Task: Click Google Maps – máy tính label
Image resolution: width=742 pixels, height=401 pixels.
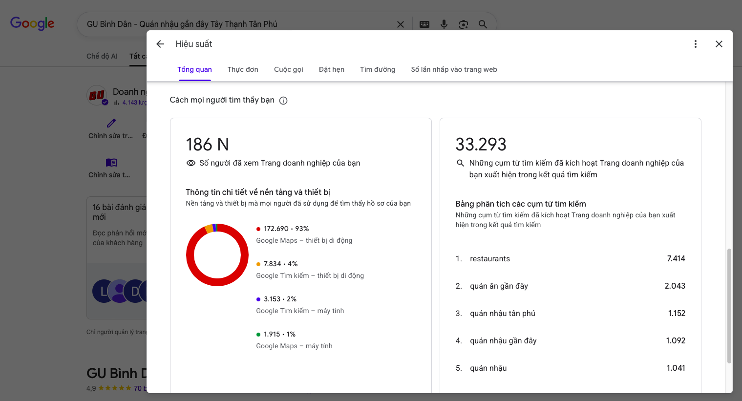Action: pyautogui.click(x=294, y=346)
